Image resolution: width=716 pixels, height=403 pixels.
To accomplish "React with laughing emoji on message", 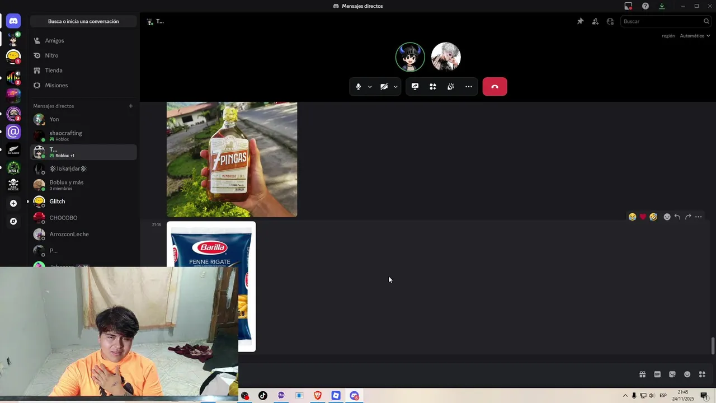I will click(632, 217).
